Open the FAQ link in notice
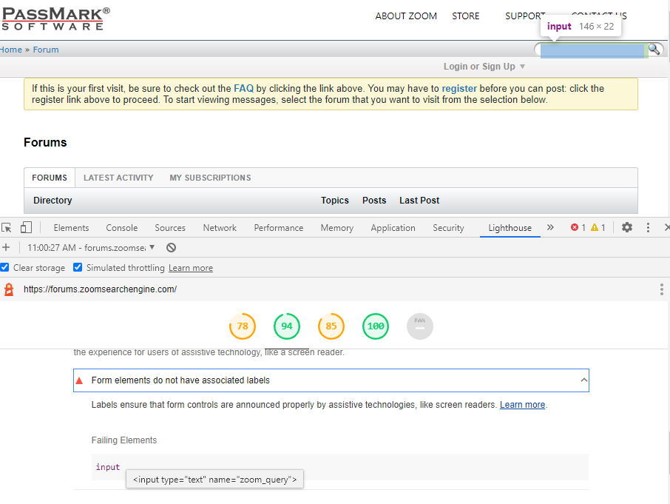This screenshot has height=504, width=670. coord(243,89)
